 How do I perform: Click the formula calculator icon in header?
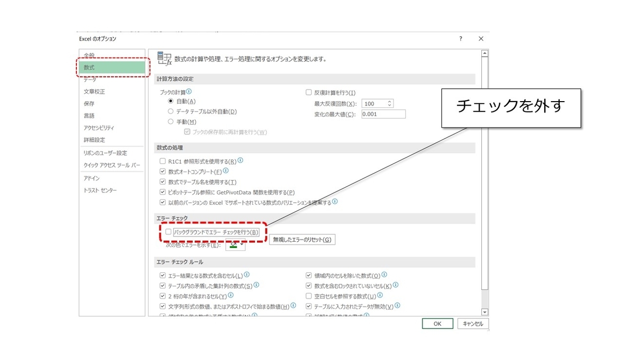coord(164,59)
